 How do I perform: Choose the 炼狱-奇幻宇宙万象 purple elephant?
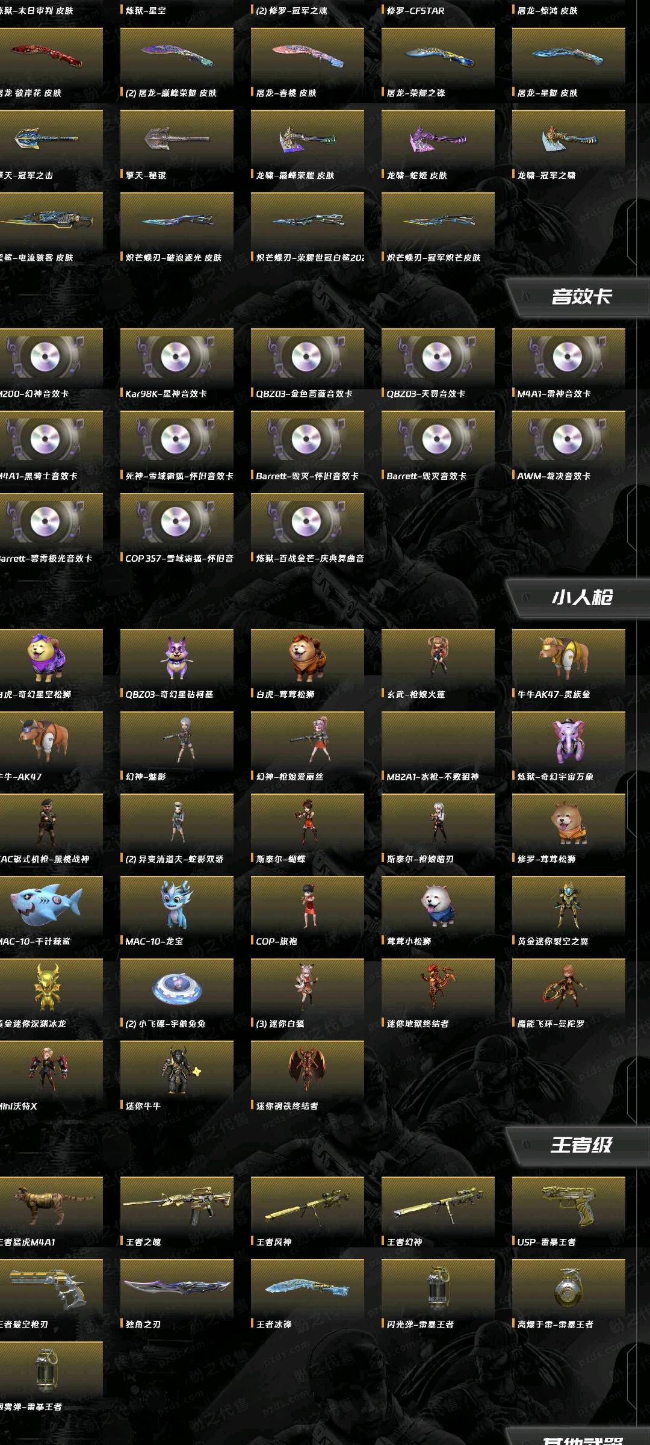click(568, 741)
